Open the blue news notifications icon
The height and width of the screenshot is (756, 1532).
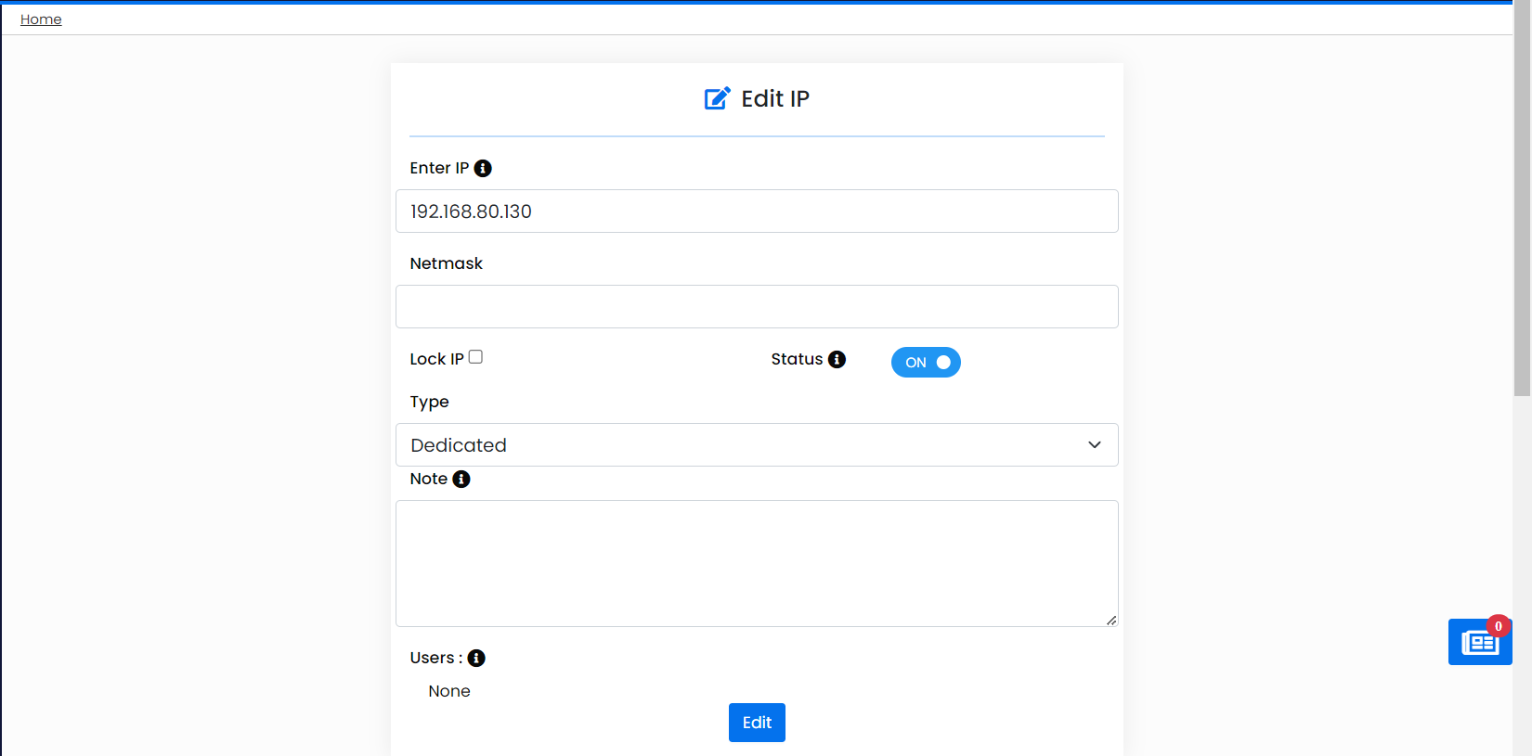1479,643
